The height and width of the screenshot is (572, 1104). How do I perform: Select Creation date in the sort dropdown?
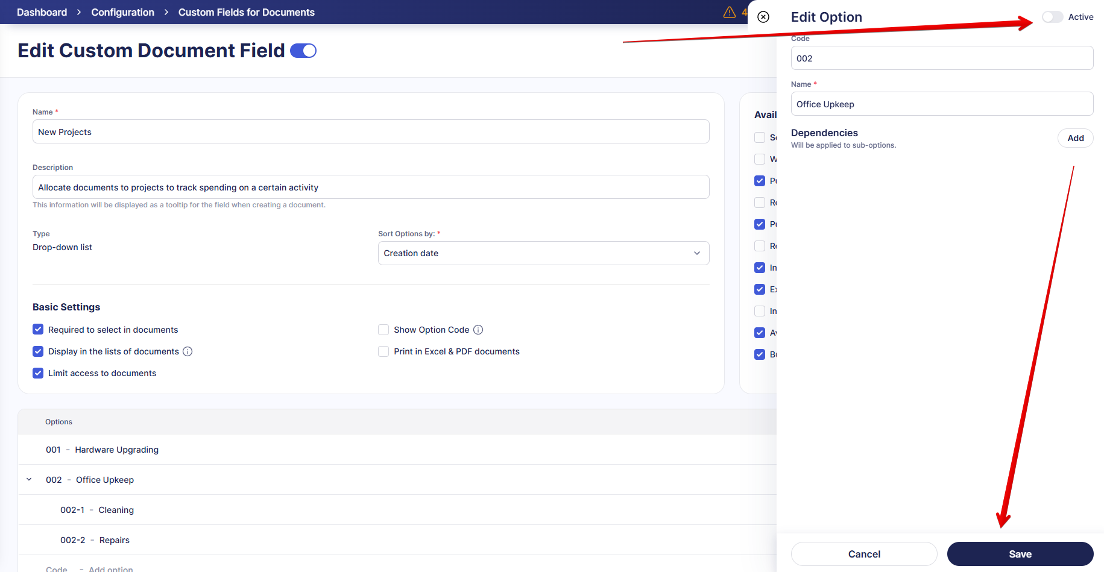543,253
